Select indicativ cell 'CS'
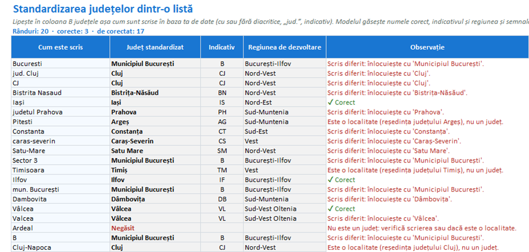This screenshot has width=529, height=252. [222, 141]
